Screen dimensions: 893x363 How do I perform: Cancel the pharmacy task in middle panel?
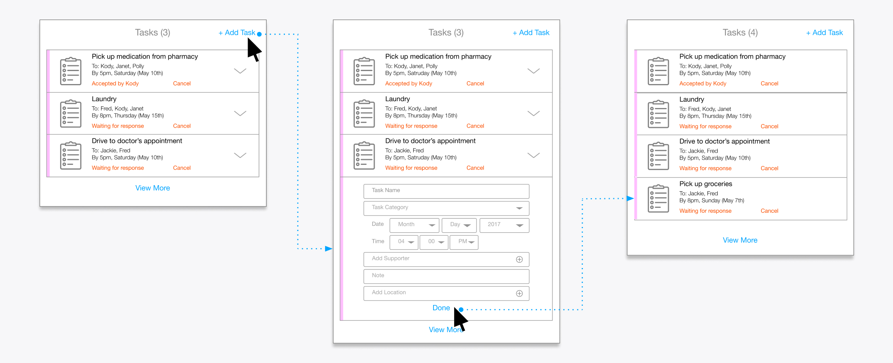(475, 83)
